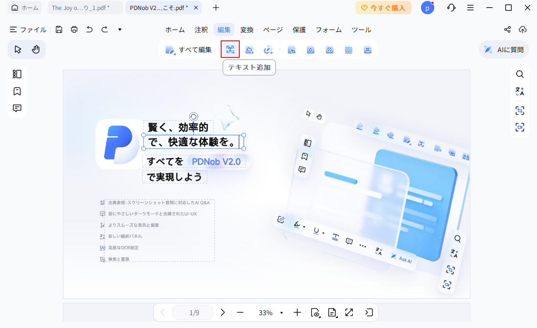Expand the dropdown arrow next to redo

[x=119, y=29]
